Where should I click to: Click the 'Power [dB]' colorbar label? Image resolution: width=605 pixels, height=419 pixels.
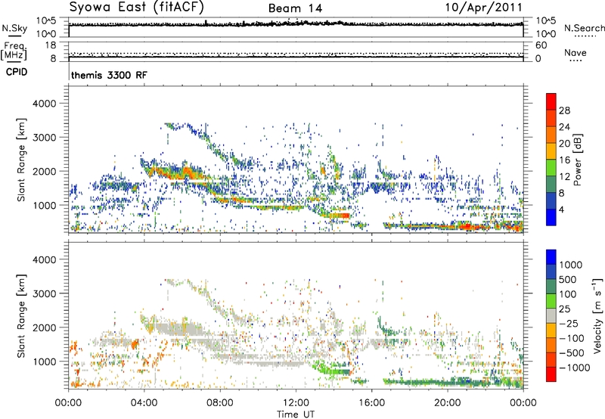pyautogui.click(x=578, y=160)
